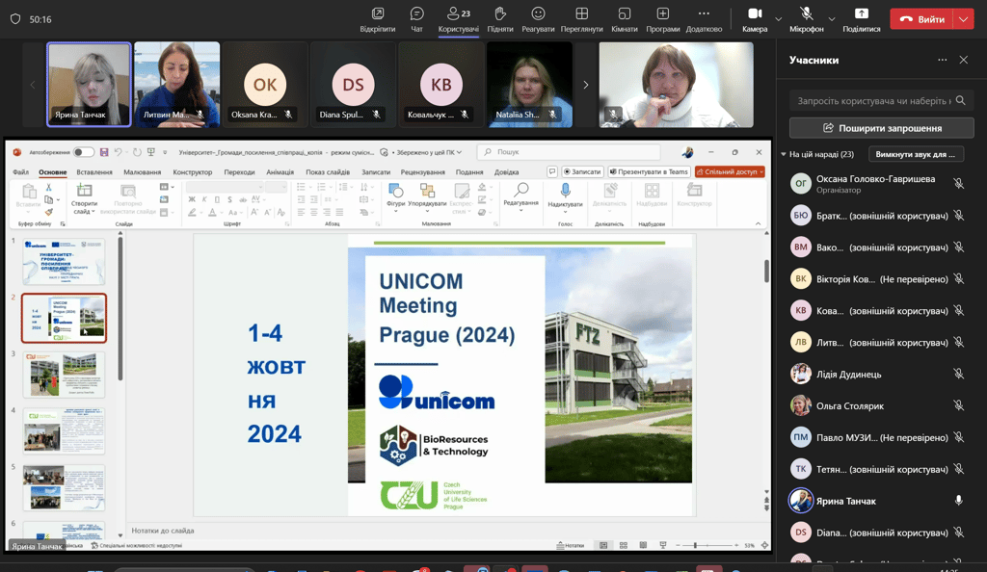Viewport: 987px width, 572px height.
Task: Click the Записати button near comments
Action: coord(582,171)
